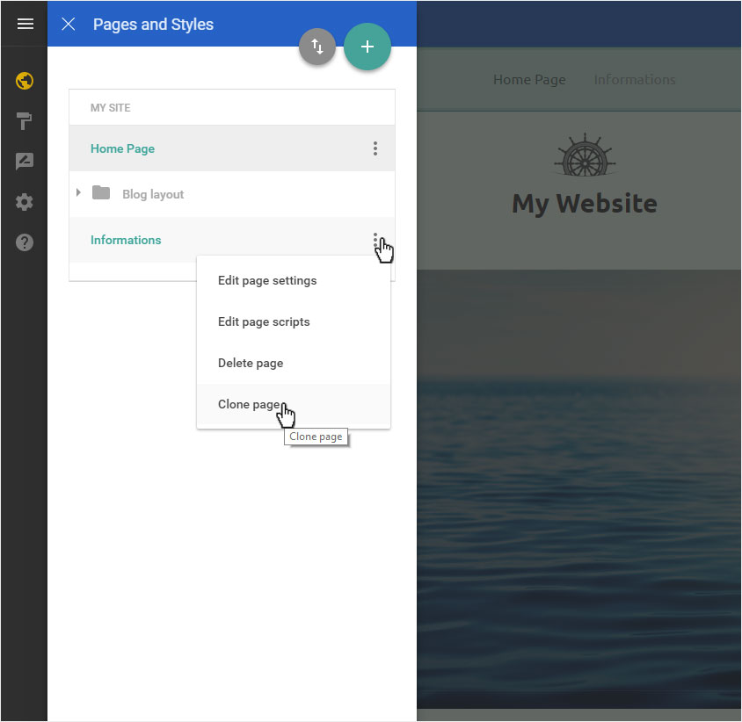The image size is (742, 722).
Task: Add a new page with plus button
Action: 367,47
